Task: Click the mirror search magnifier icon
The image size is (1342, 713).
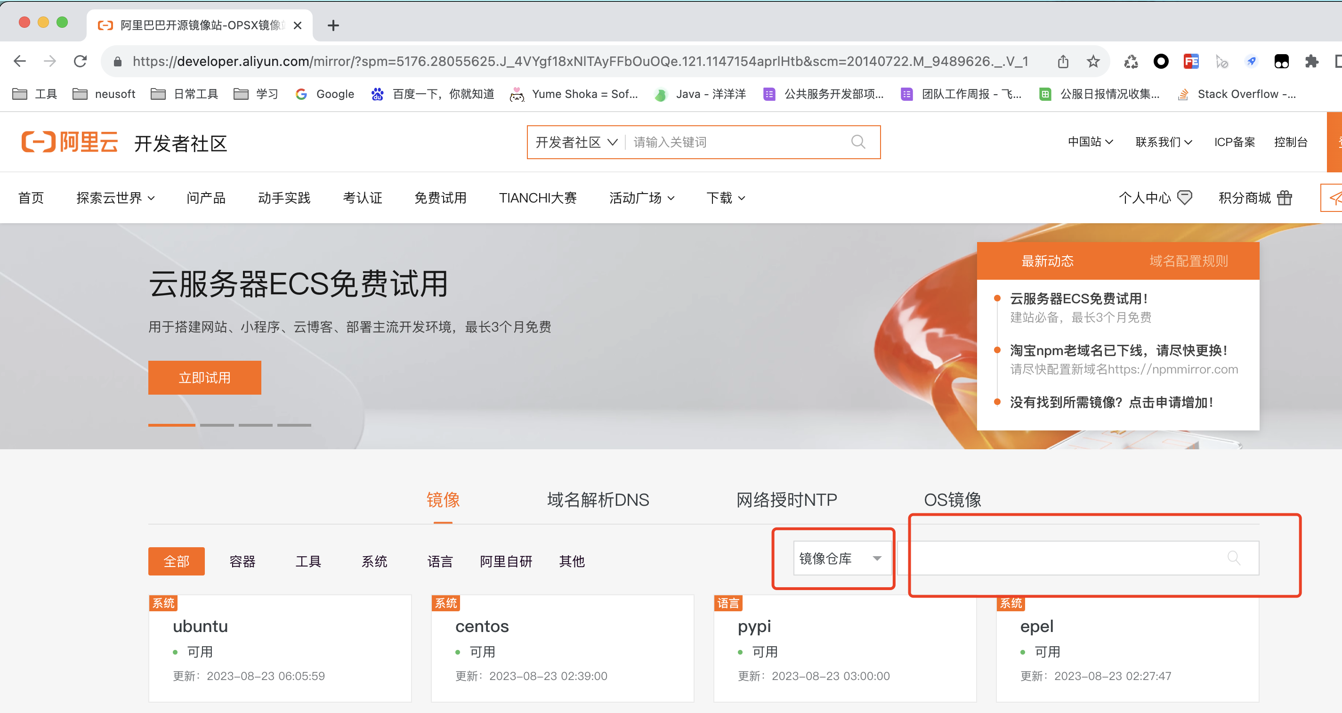Action: pos(1234,558)
